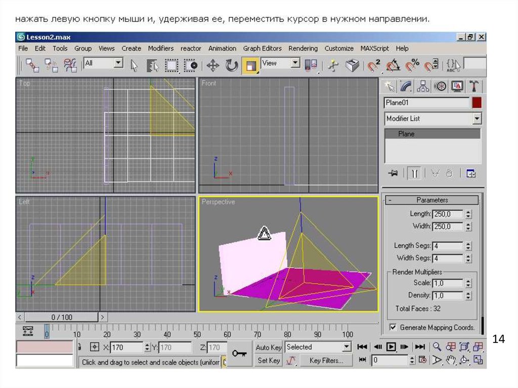This screenshot has width=518, height=388.
Task: Click the Pin Stack icon
Action: pyautogui.click(x=393, y=174)
